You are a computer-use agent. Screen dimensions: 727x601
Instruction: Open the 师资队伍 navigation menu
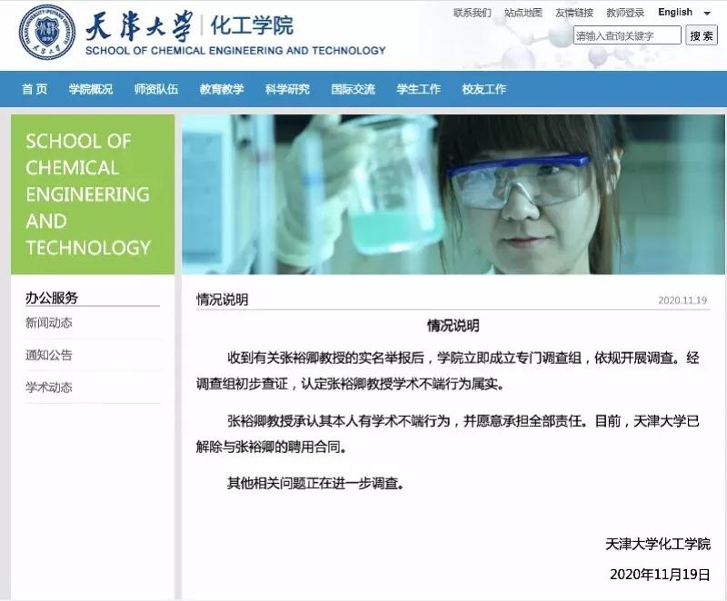156,89
